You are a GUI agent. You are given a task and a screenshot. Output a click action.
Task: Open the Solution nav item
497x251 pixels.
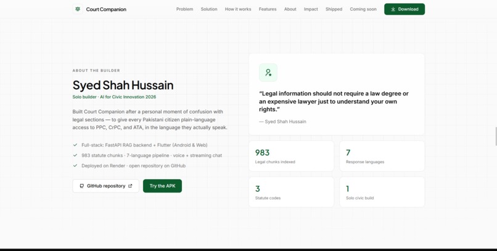click(209, 9)
